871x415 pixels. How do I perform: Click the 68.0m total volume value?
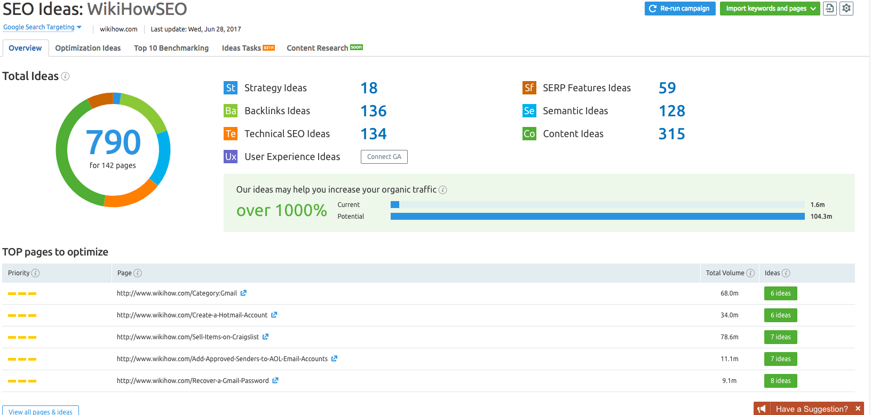[x=730, y=293]
